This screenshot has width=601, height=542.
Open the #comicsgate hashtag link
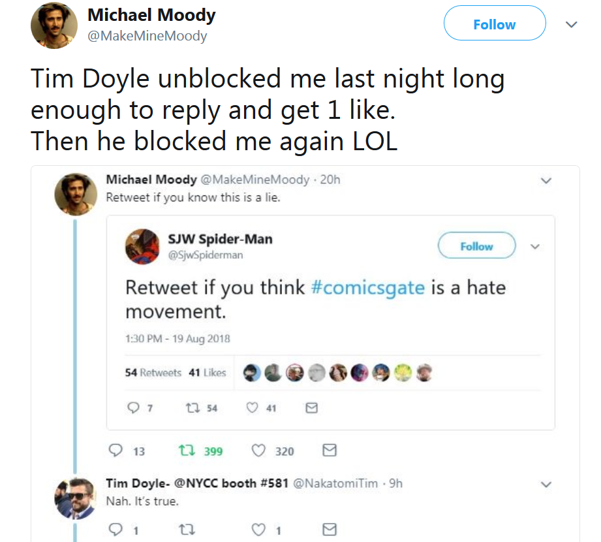coord(368,288)
